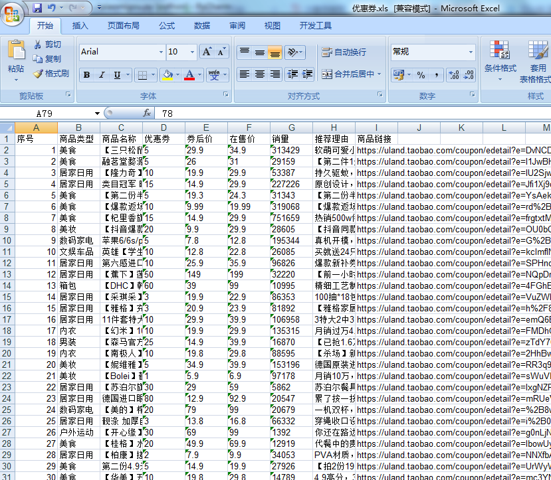Switch to the 页面布局 tab
Image resolution: width=551 pixels, height=480 pixels.
(124, 26)
